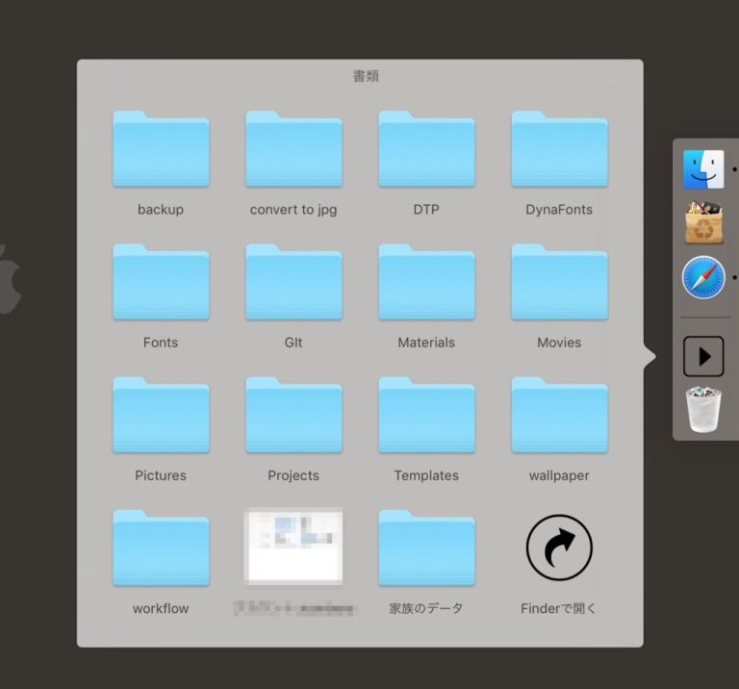The height and width of the screenshot is (689, 739).
Task: Open the Fonts folder
Action: click(x=161, y=283)
